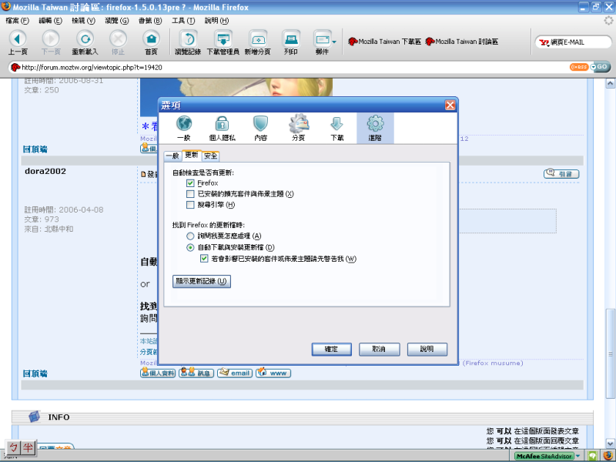
Task: Click the Yahoo 網頁E-MAIL search box
Action: 574,42
